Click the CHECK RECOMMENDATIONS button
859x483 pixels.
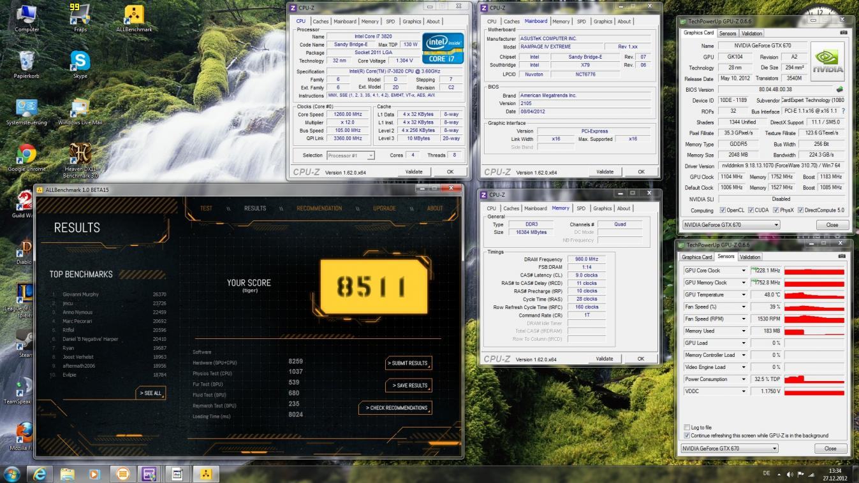click(395, 408)
